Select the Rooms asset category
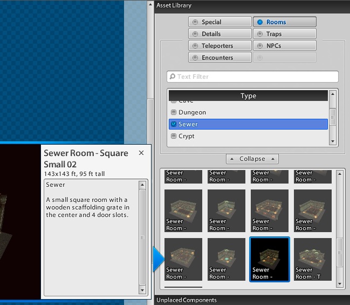350x305 pixels. pos(285,22)
